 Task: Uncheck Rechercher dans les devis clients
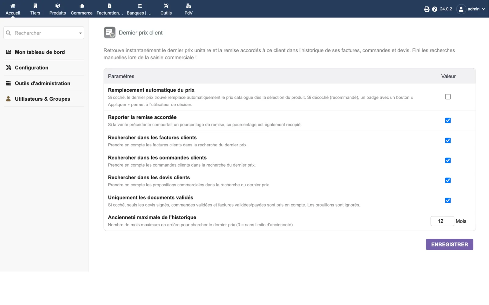[448, 181]
